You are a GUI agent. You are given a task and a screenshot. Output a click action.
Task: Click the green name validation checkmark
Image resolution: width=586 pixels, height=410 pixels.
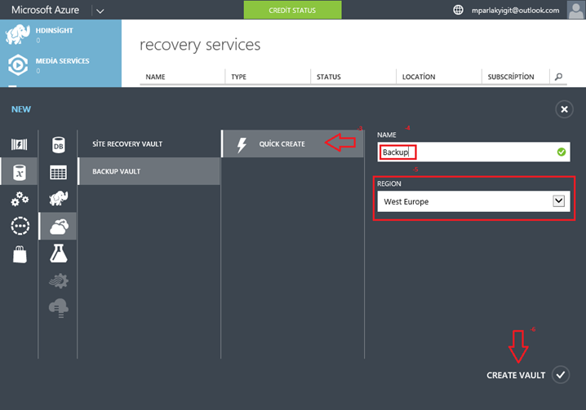(x=562, y=152)
